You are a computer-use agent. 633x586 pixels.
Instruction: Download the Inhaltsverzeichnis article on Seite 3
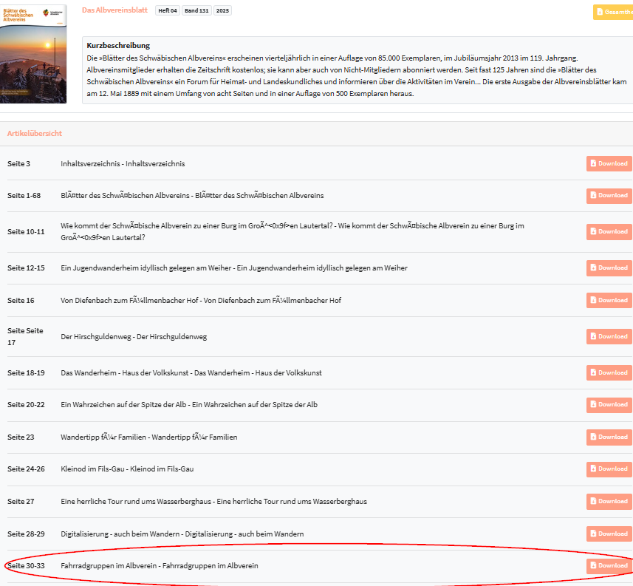609,163
